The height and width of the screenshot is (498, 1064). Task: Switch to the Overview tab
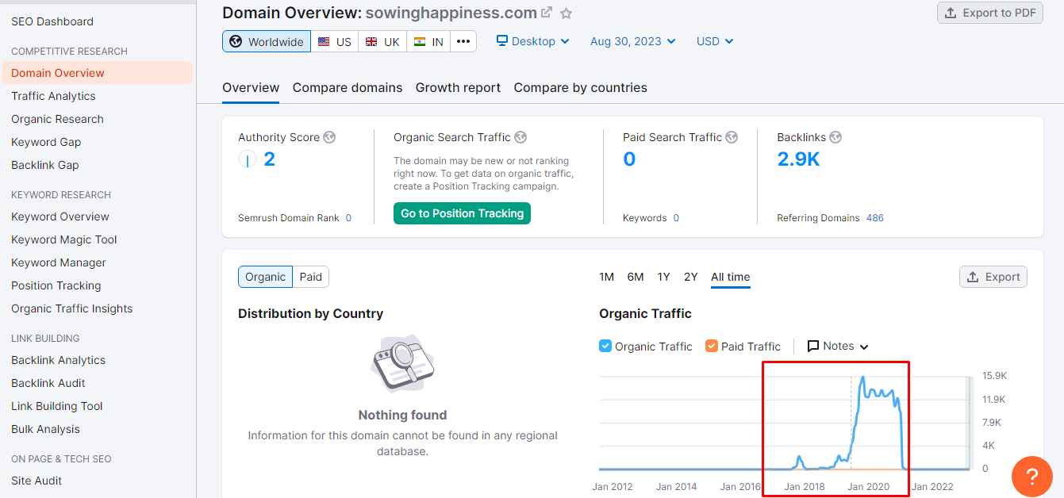click(251, 88)
